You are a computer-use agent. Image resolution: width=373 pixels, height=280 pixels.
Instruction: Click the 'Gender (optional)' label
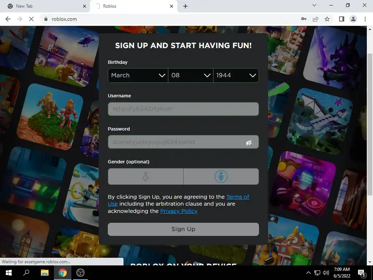tap(129, 162)
